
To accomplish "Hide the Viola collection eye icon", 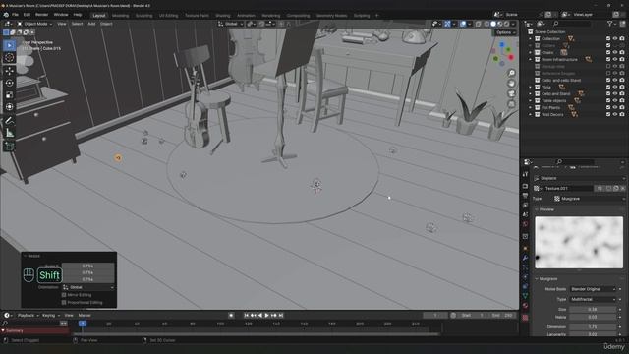I will (x=615, y=88).
